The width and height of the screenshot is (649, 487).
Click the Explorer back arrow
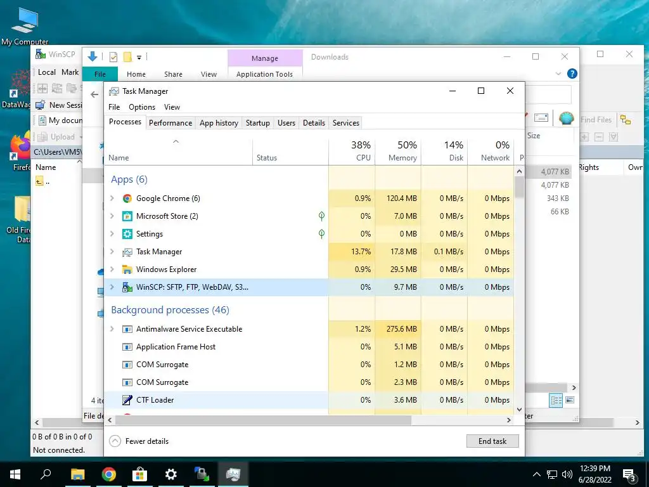[x=94, y=95]
